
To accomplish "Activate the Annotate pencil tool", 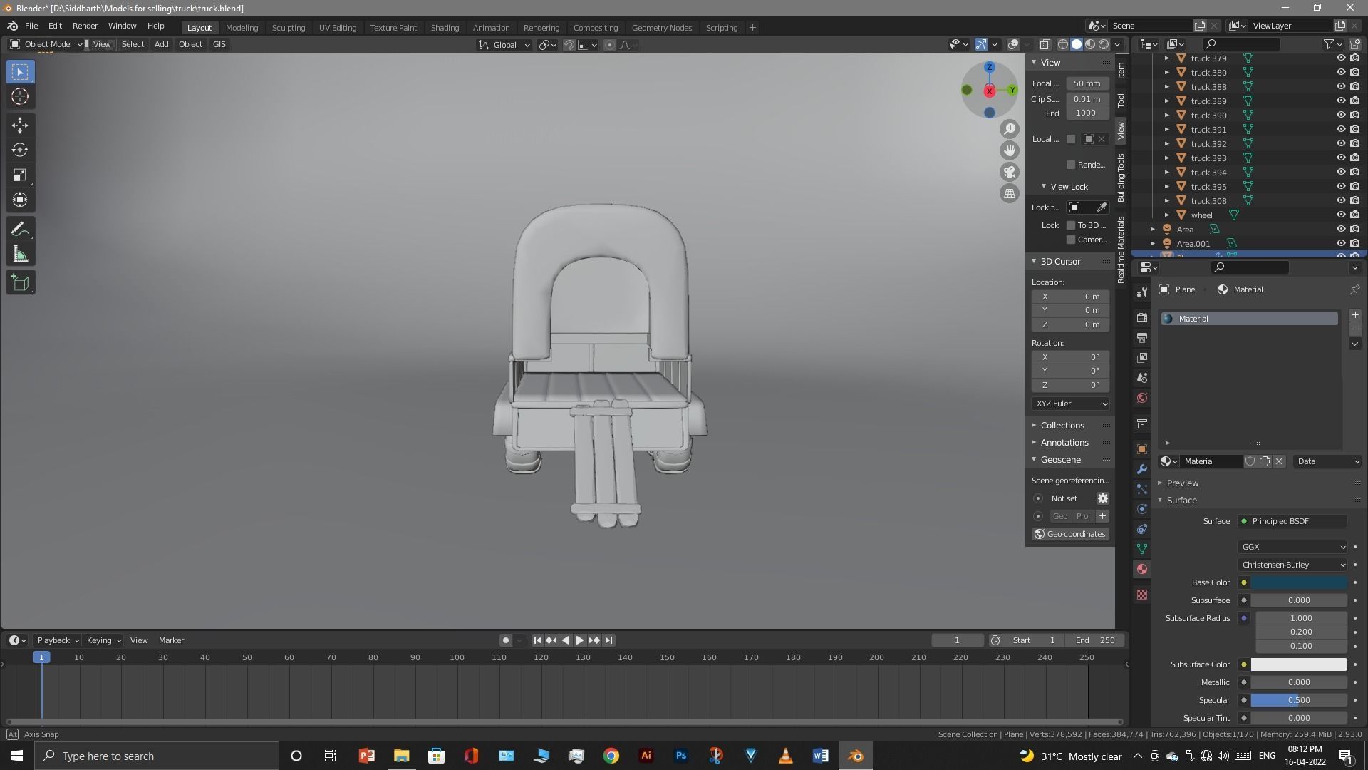I will click(20, 230).
